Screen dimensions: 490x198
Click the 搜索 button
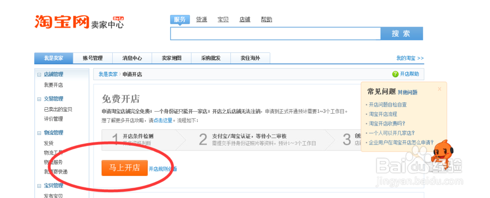tap(402, 33)
